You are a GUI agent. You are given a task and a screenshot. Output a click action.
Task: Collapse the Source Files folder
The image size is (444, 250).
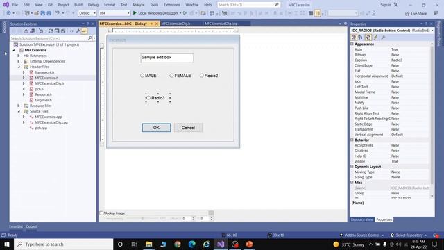point(19,111)
